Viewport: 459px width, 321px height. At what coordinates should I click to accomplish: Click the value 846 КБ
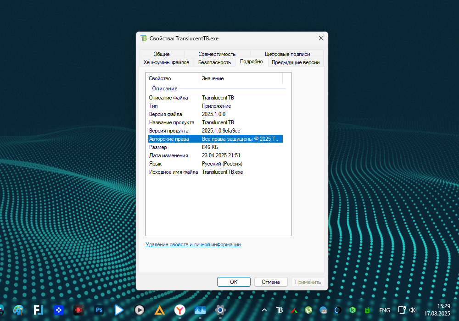210,147
